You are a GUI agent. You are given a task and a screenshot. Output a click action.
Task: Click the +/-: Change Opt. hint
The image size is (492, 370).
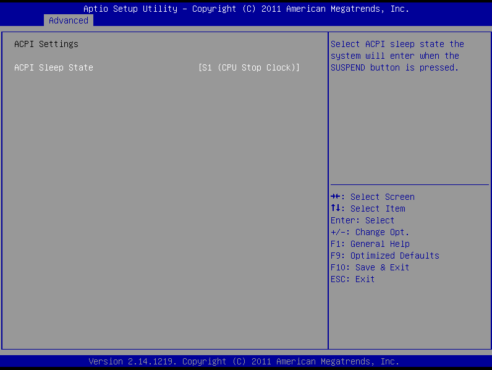370,232
